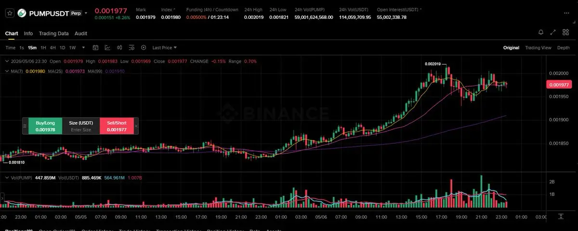Add PUMPUSDT to favorites with star icon

point(10,13)
